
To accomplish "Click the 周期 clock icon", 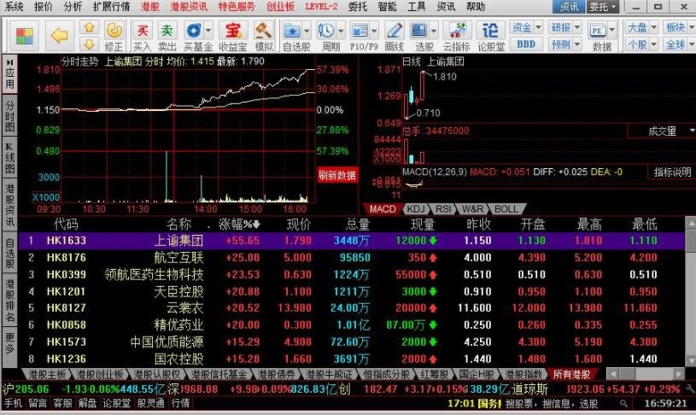I will (326, 31).
